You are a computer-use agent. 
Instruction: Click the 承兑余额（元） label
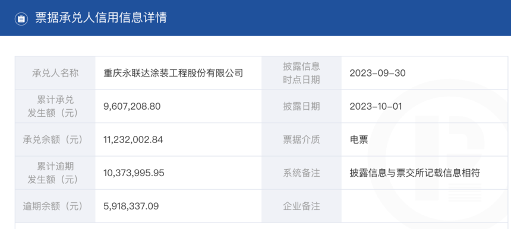pyautogui.click(x=53, y=139)
